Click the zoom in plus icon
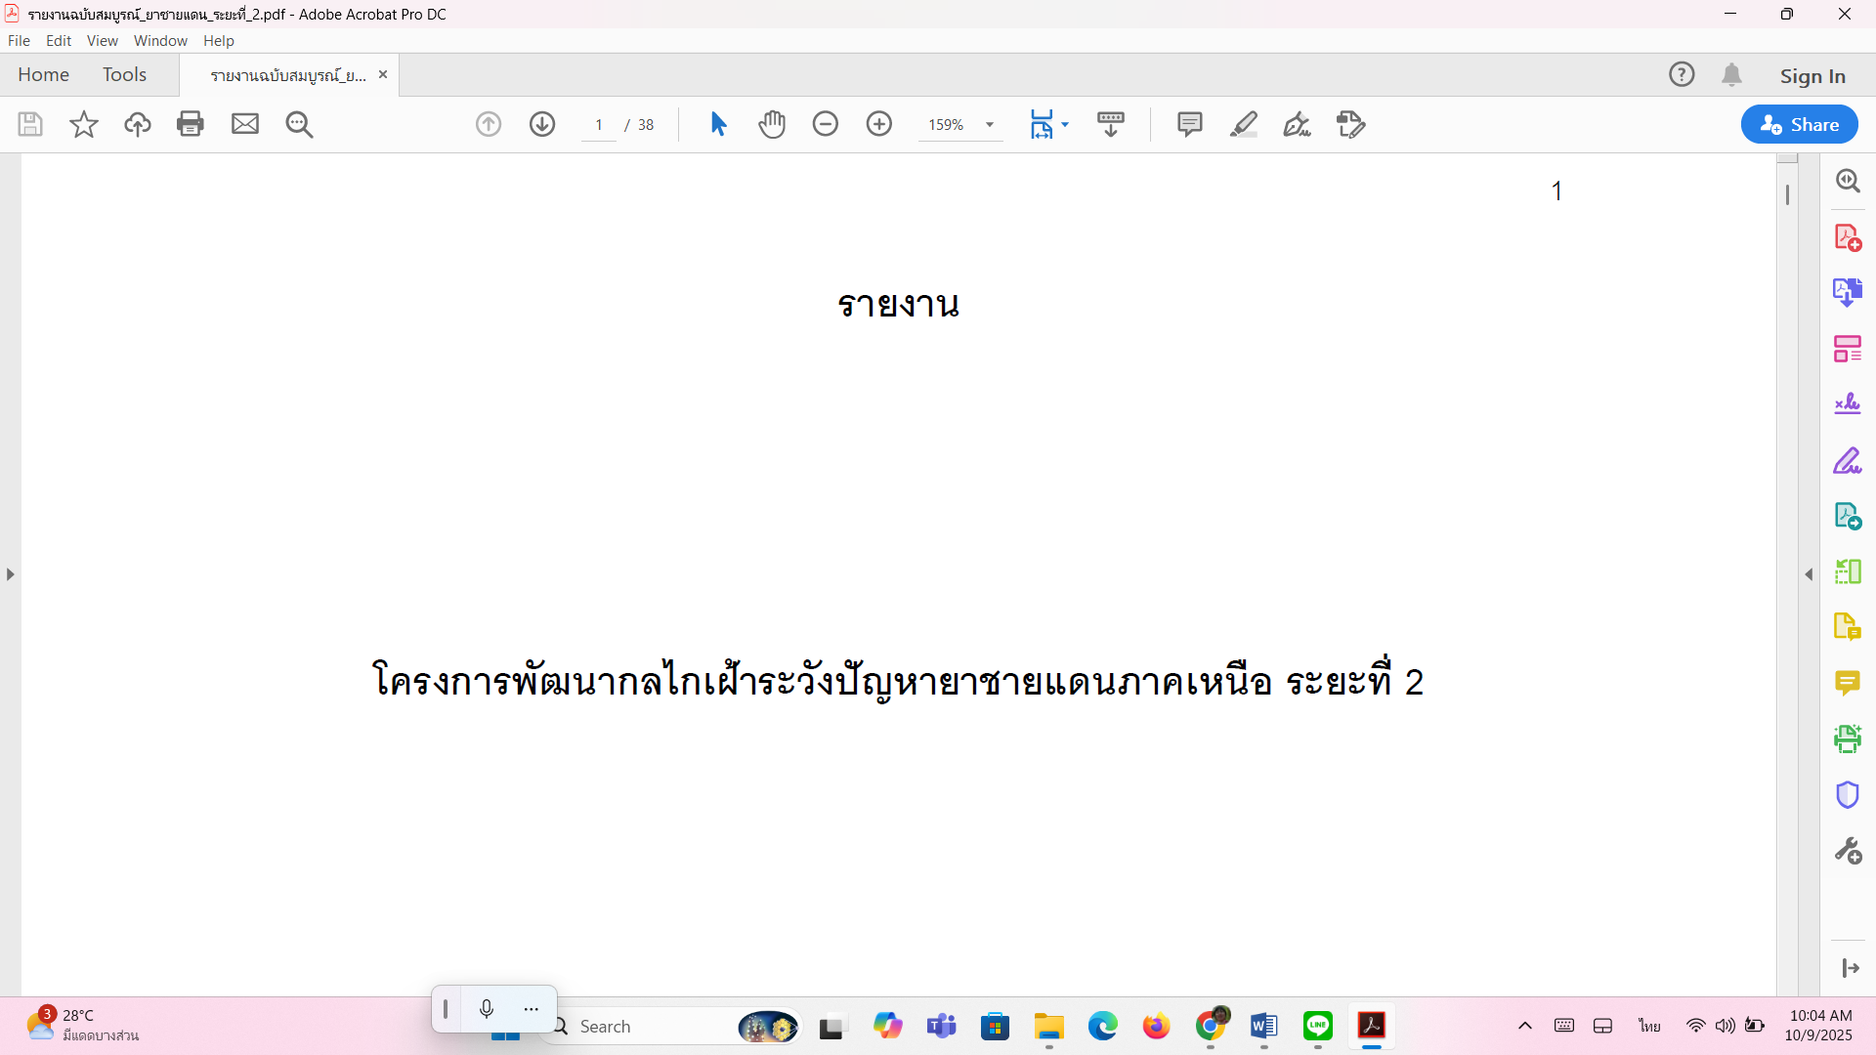1876x1055 pixels. point(879,124)
